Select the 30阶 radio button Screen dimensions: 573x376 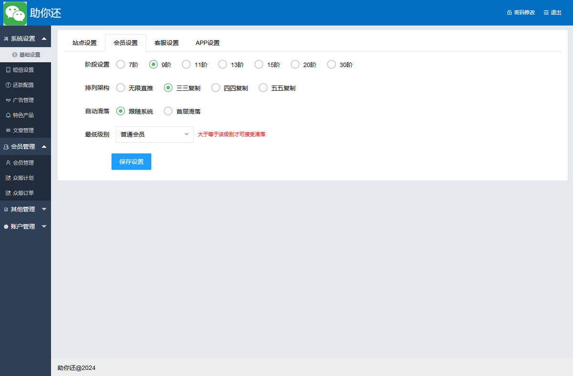click(331, 64)
